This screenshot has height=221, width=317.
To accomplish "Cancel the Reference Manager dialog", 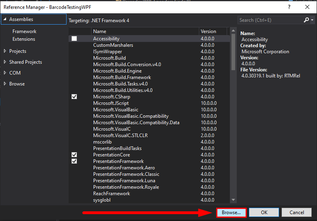I will (296, 213).
